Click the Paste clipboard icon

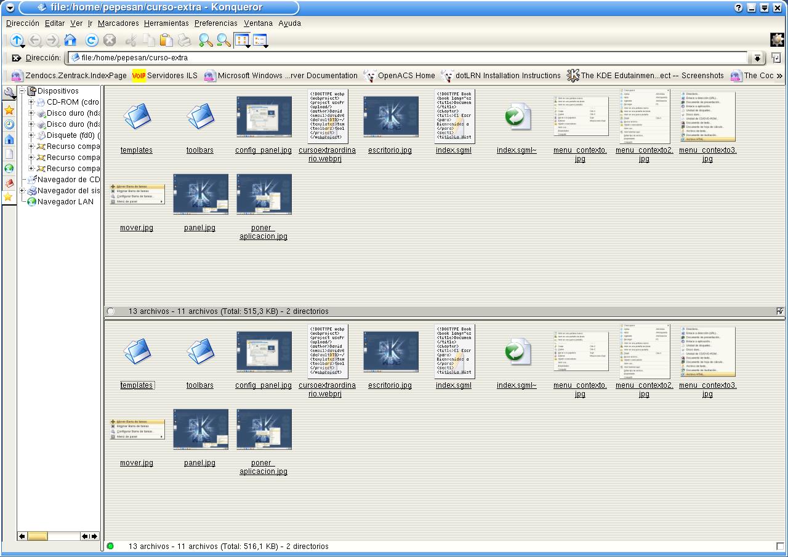click(x=166, y=41)
